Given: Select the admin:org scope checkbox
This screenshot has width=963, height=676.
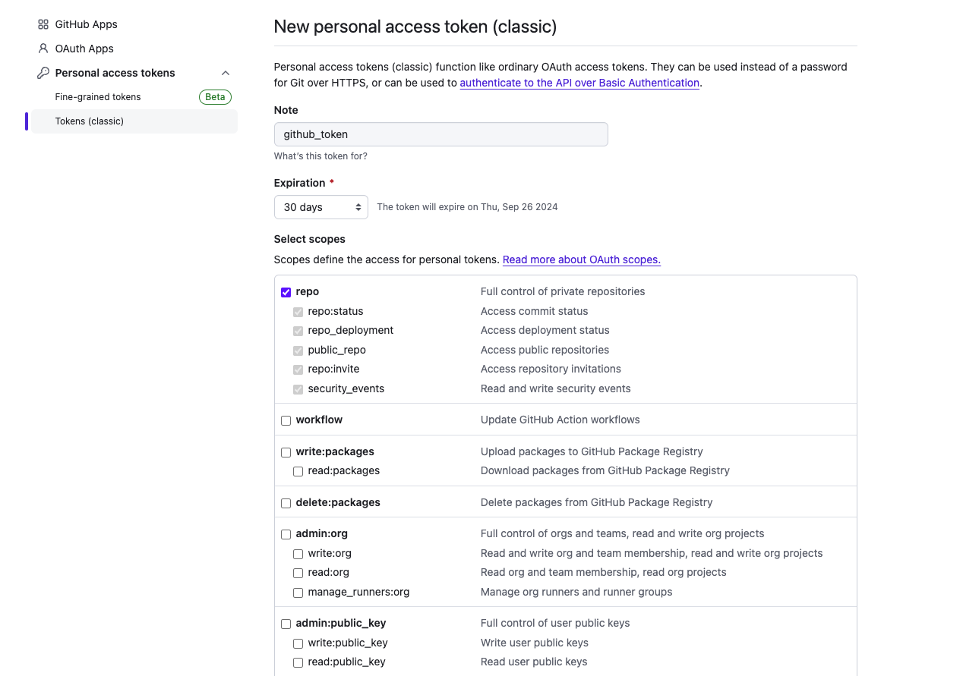Looking at the screenshot, I should pyautogui.click(x=286, y=534).
